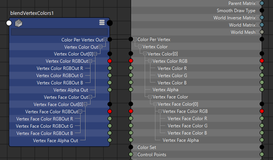
Task: Click the Vertex Face Alpha Out output port
Action: (x=110, y=140)
